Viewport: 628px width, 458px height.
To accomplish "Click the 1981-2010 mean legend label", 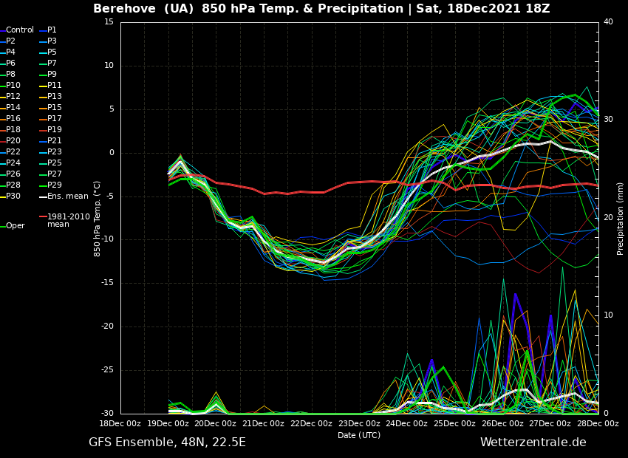I will tap(68, 220).
